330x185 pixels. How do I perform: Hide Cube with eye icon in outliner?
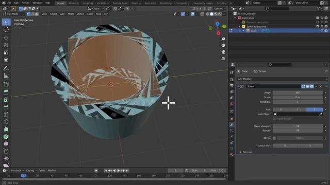click(322, 31)
